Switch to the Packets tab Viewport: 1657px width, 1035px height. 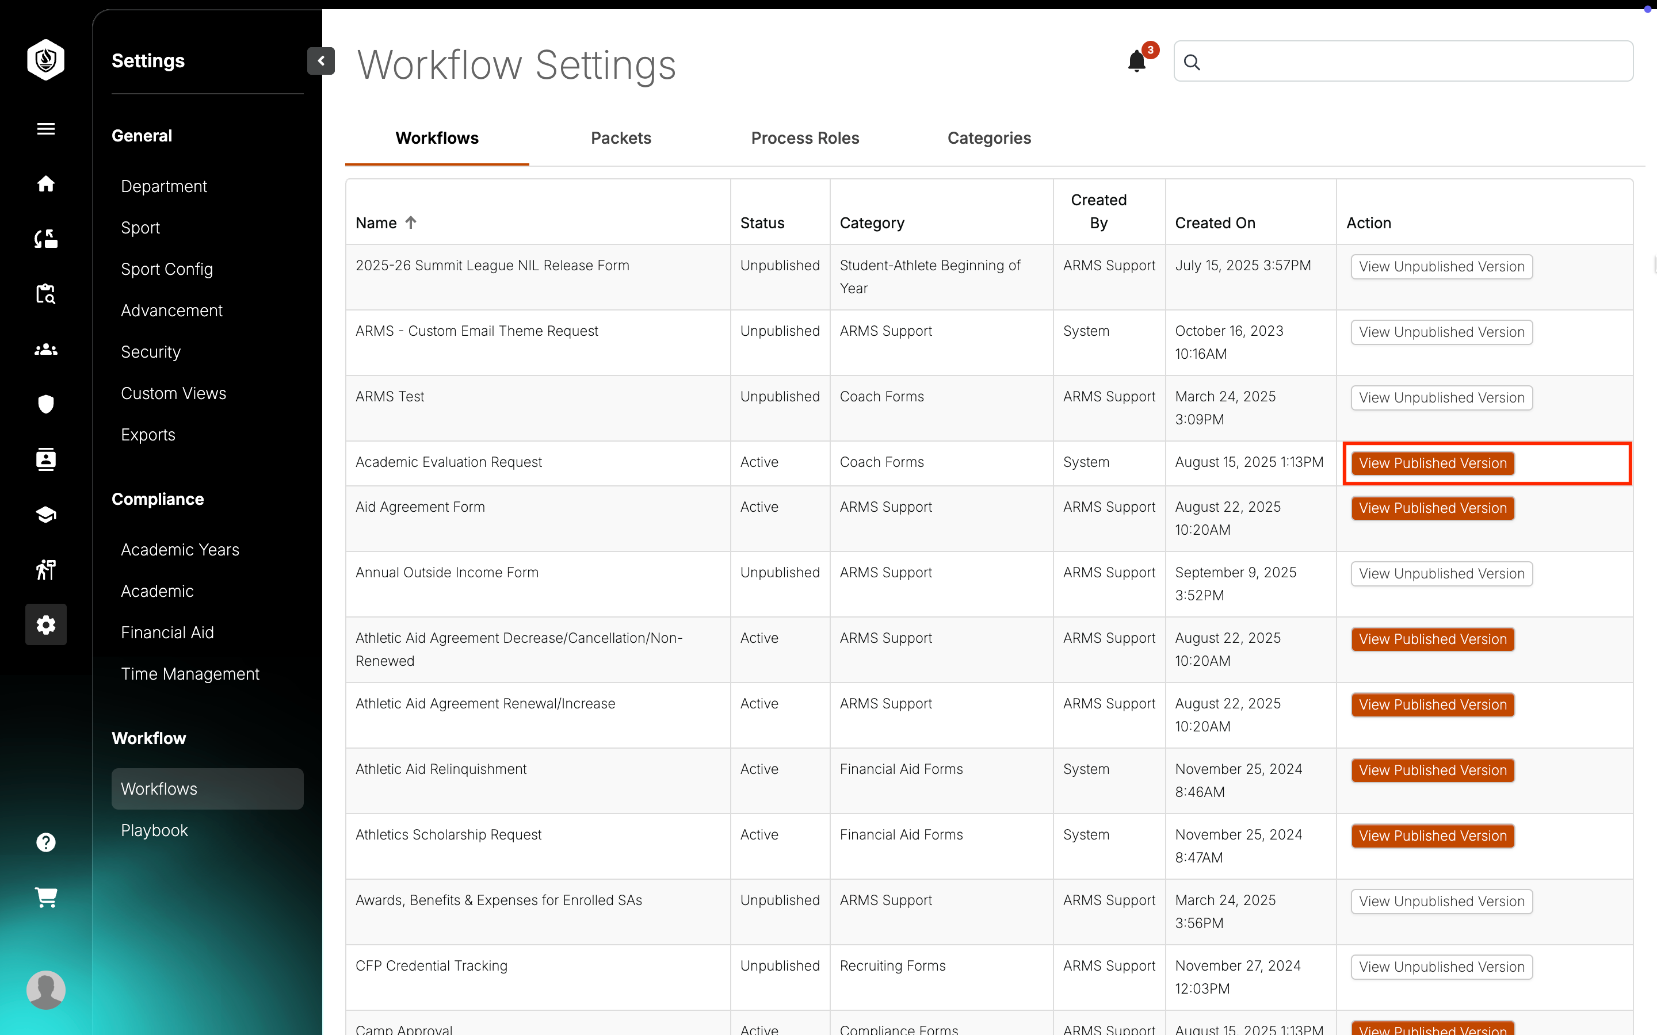point(621,138)
